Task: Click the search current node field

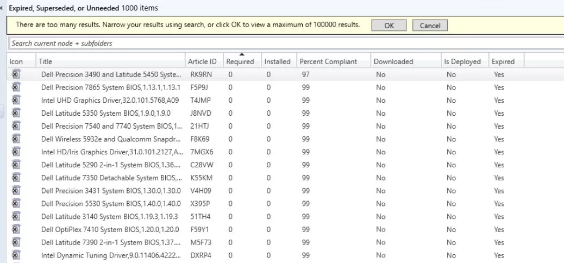Action: coord(286,43)
